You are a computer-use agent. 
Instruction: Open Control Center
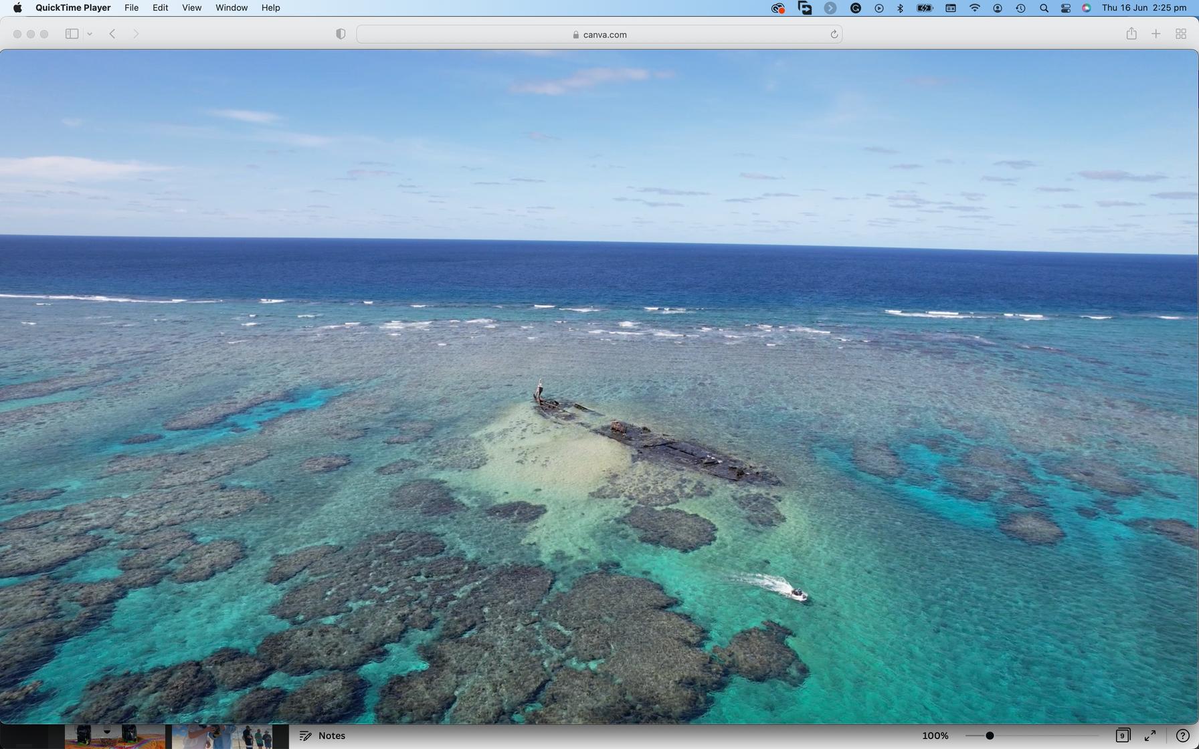tap(1066, 8)
